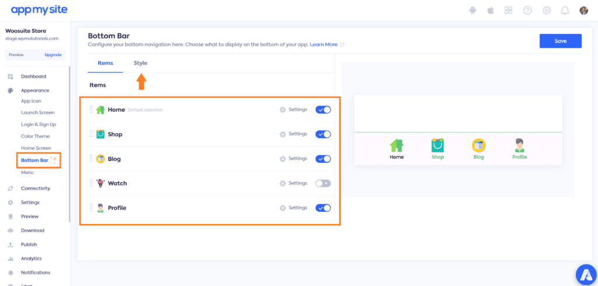Viewport: 598px width, 286px height.
Task: Enable the Watch item toggle
Action: click(x=323, y=183)
